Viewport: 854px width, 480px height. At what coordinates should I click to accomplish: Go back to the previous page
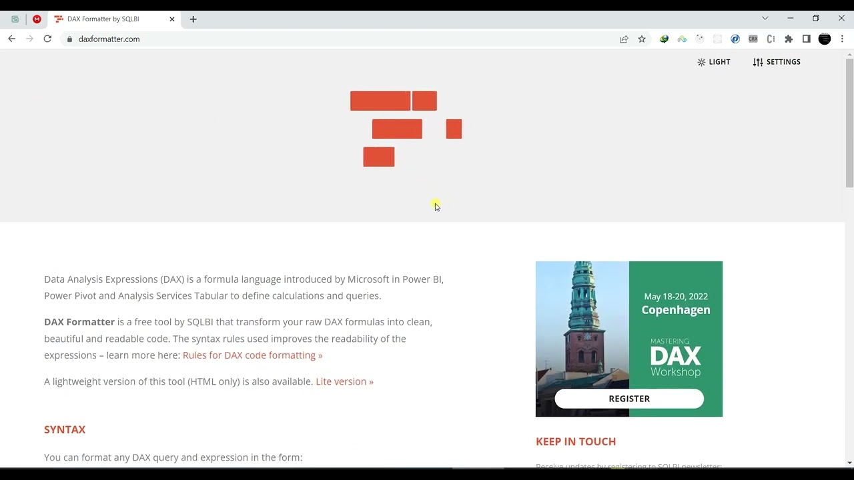[x=11, y=39]
